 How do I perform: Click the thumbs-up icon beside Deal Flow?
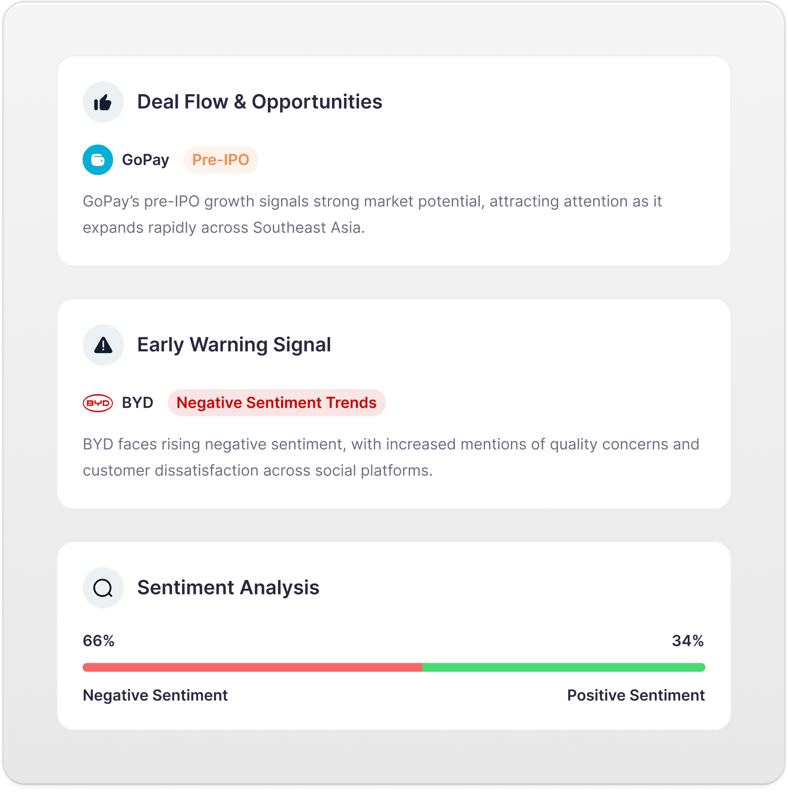pos(103,103)
